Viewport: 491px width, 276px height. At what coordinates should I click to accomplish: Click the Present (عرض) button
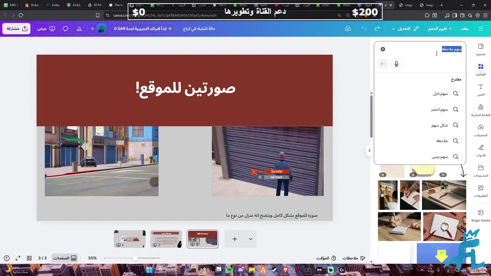tap(46, 28)
